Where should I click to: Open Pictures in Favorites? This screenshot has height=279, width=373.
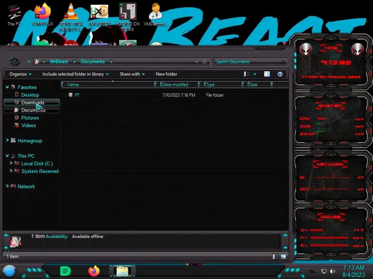pos(30,118)
